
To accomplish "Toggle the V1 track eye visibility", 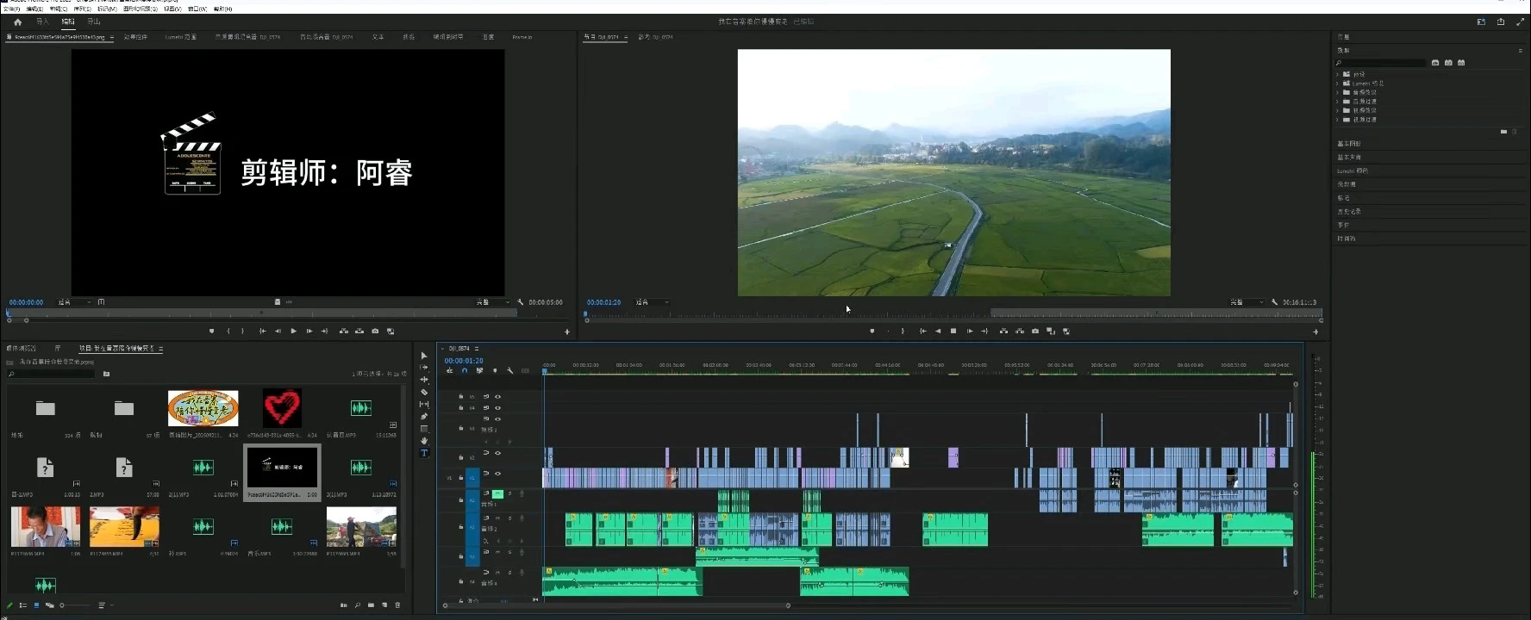I will click(x=497, y=474).
